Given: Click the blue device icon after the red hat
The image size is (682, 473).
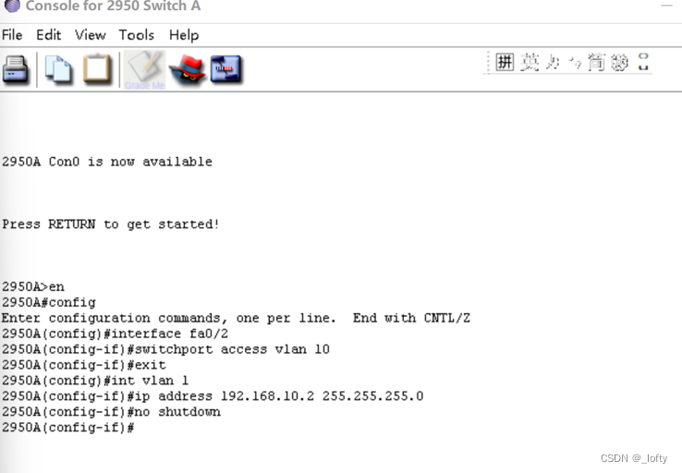Looking at the screenshot, I should pos(226,69).
